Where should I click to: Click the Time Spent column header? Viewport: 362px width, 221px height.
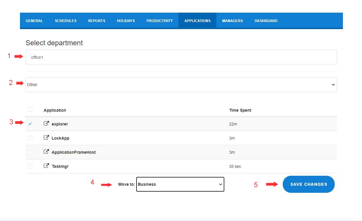tap(240, 110)
